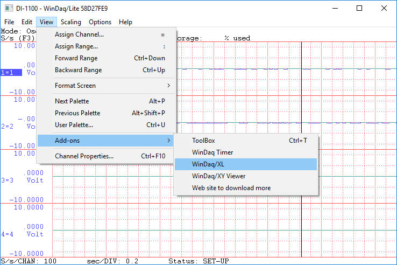Select channel 4=4 label
The width and height of the screenshot is (397, 265).
8,234
